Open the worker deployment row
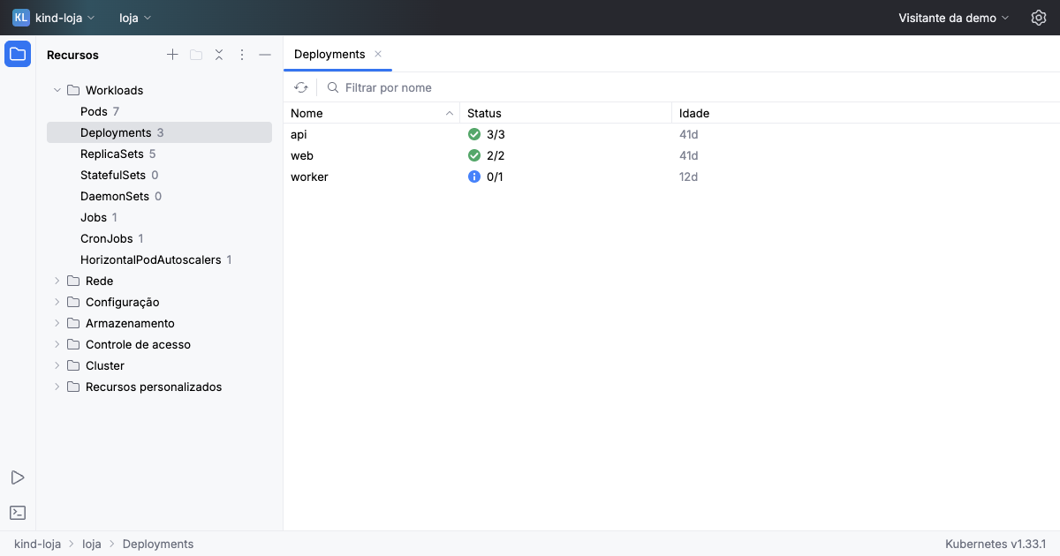 click(x=671, y=177)
